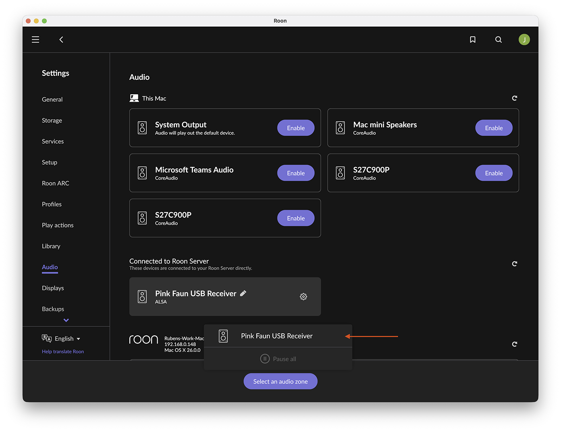Screen dimensions: 561x432
Task: Open Play actions settings
Action: coord(58,225)
